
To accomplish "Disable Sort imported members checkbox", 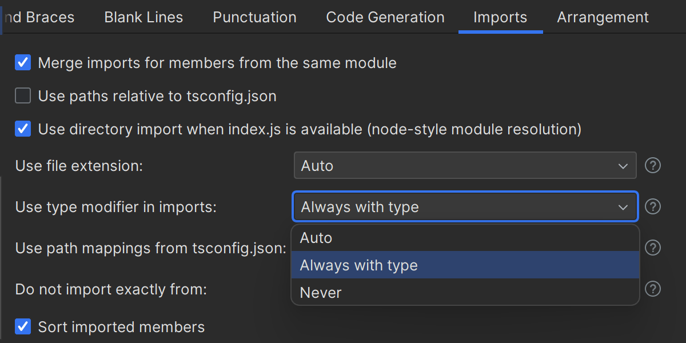I will pyautogui.click(x=23, y=327).
